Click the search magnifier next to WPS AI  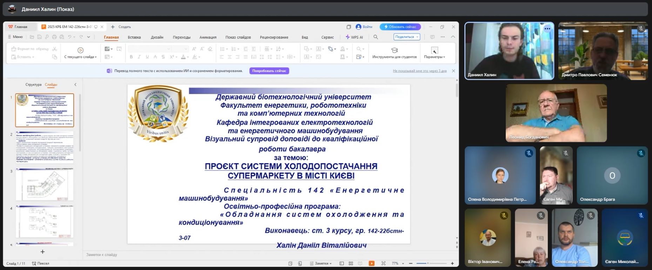click(376, 37)
